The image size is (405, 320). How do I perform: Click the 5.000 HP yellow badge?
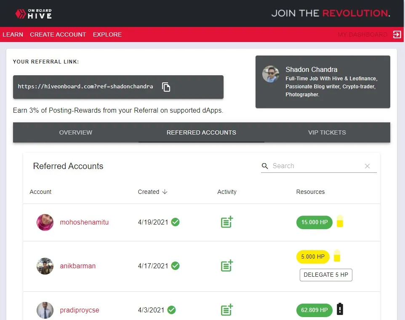(313, 257)
